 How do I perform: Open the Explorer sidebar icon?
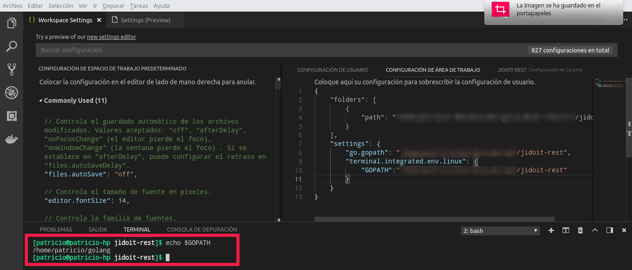(x=12, y=23)
